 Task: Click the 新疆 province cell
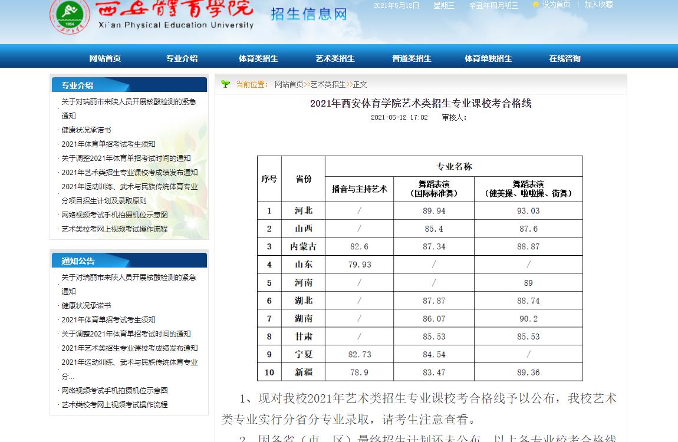point(303,372)
